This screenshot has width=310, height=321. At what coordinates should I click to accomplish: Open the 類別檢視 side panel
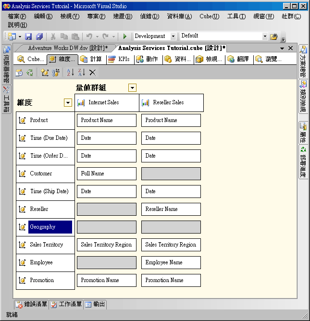click(303, 97)
